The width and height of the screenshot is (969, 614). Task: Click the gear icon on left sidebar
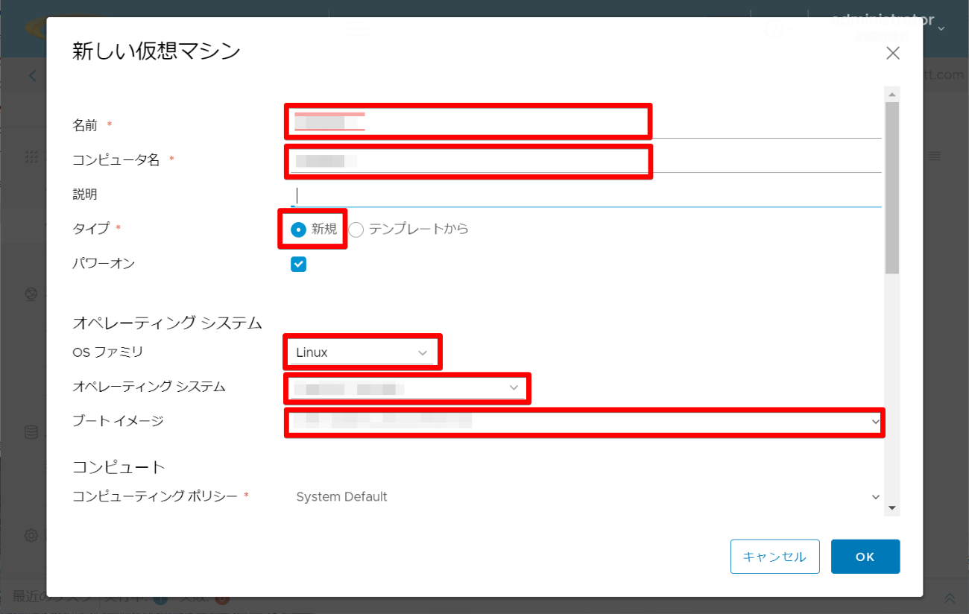[31, 535]
